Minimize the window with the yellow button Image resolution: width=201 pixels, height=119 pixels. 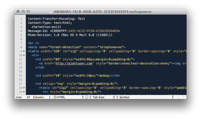coord(23,12)
